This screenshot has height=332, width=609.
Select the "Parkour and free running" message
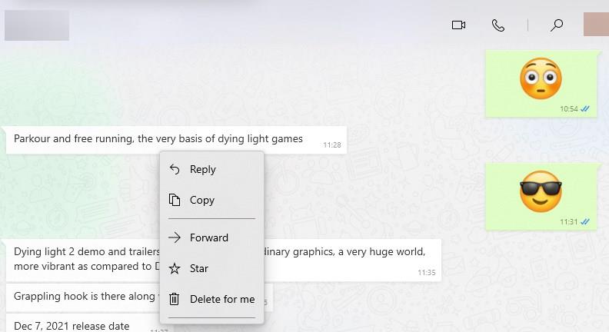(158, 140)
